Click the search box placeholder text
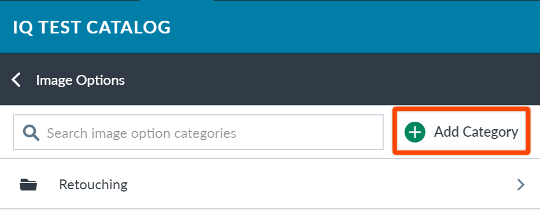This screenshot has width=540, height=210. (142, 133)
